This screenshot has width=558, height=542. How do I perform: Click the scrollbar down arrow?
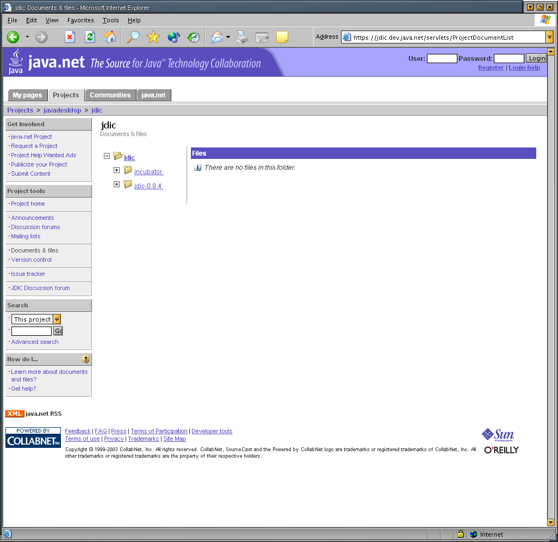coord(550,522)
